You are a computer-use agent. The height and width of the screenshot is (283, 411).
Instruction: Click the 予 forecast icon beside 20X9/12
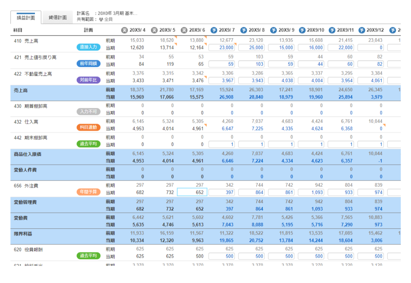[362, 30]
